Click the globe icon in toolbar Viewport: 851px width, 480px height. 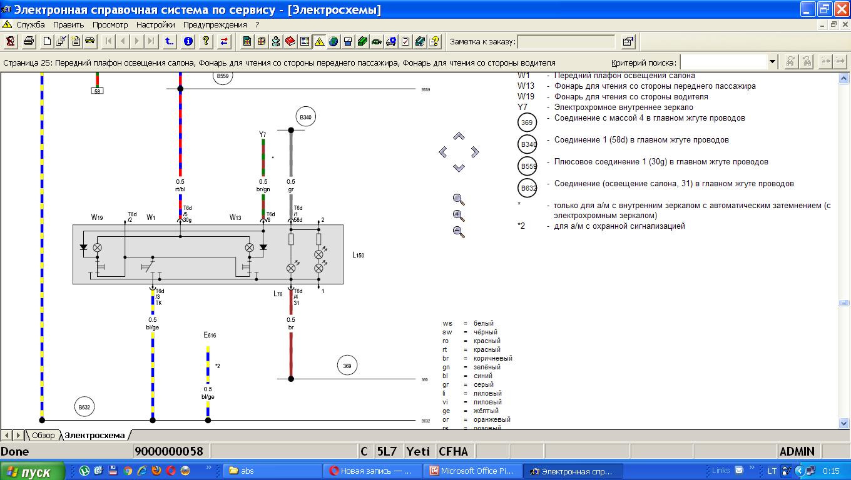[x=334, y=42]
